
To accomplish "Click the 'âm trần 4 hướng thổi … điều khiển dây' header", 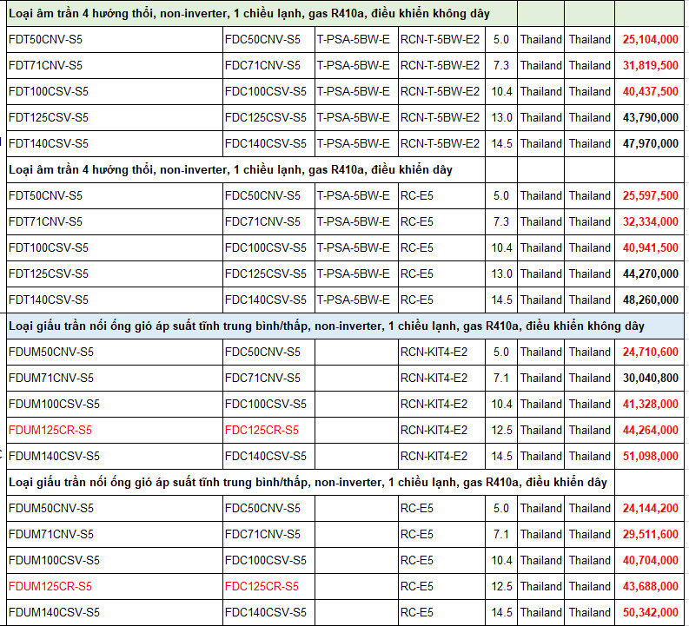I will [x=230, y=170].
